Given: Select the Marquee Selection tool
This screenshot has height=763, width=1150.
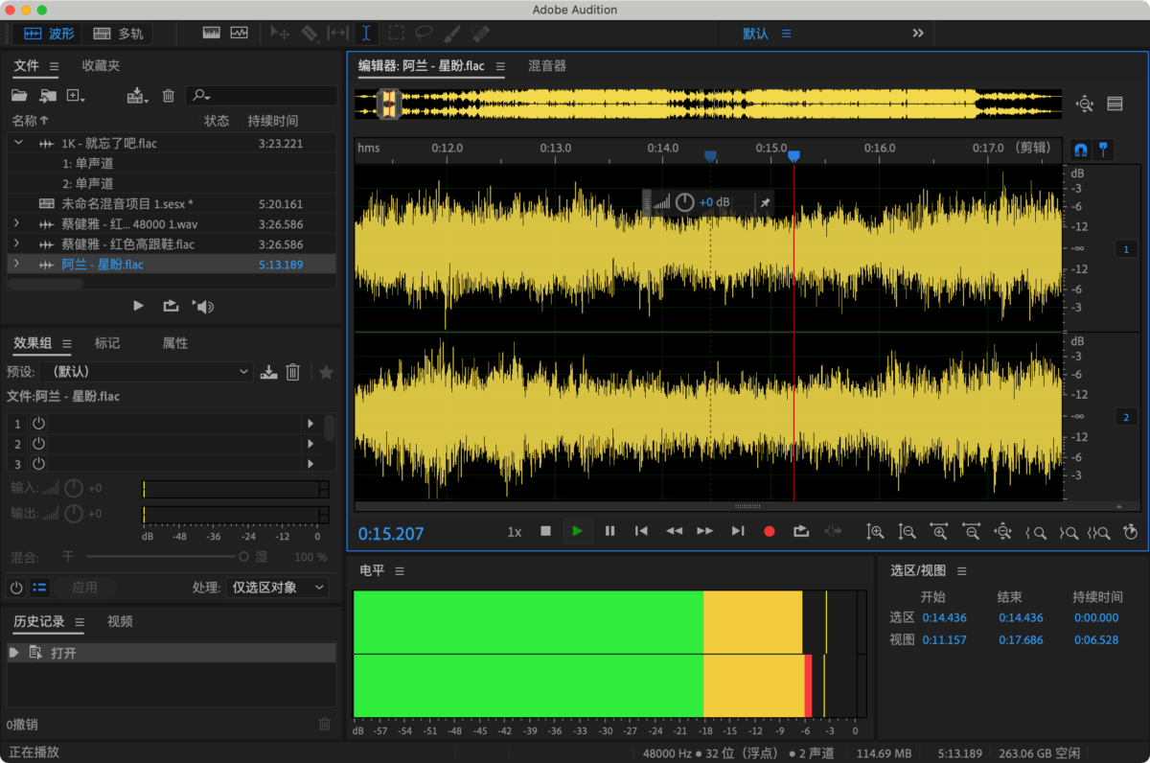Looking at the screenshot, I should (396, 33).
